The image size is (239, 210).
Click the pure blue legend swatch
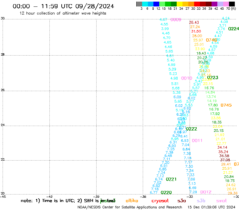pos(156,4)
